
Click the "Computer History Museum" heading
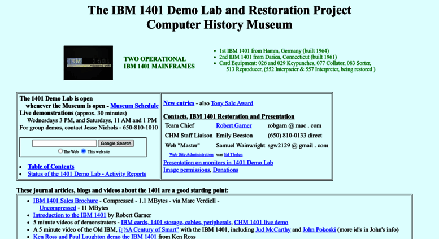[219, 25]
